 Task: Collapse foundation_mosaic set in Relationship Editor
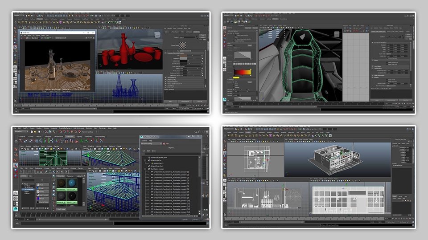[145, 169]
